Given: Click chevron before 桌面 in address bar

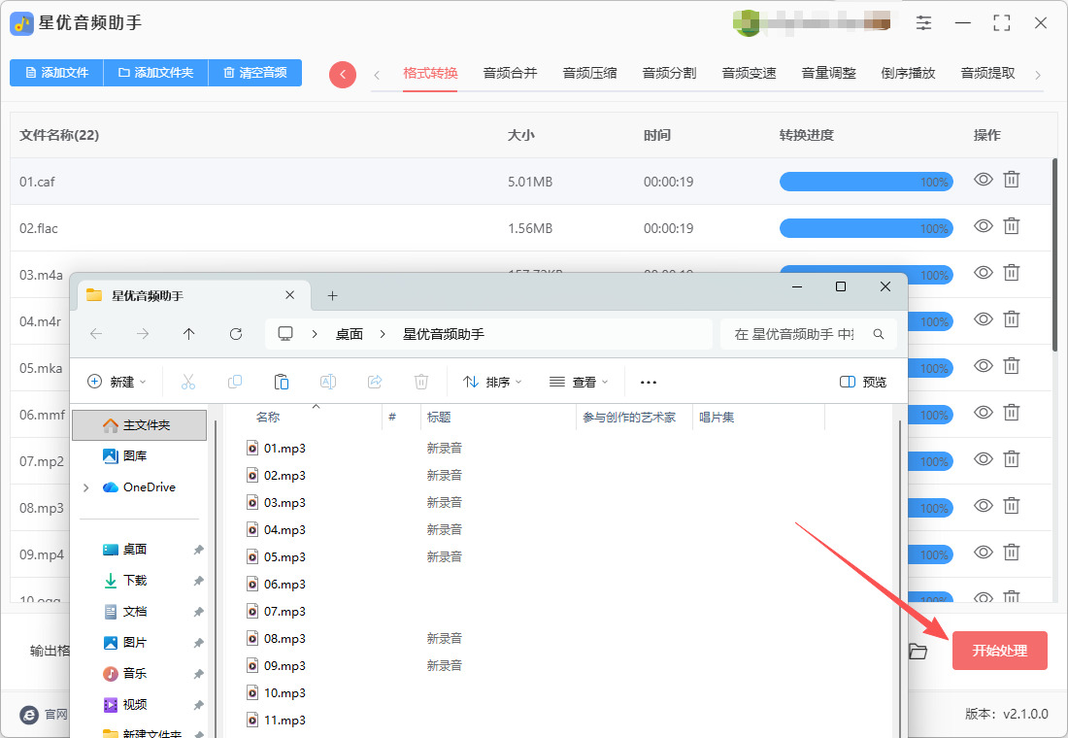Looking at the screenshot, I should click(314, 334).
